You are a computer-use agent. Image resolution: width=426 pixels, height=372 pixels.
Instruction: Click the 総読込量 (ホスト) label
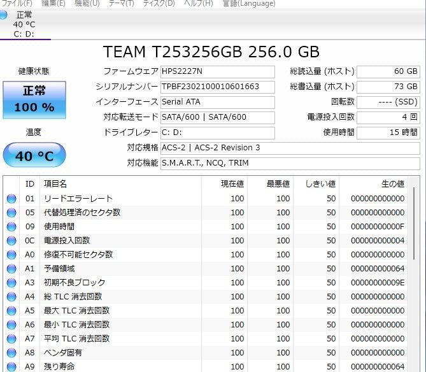pos(322,71)
